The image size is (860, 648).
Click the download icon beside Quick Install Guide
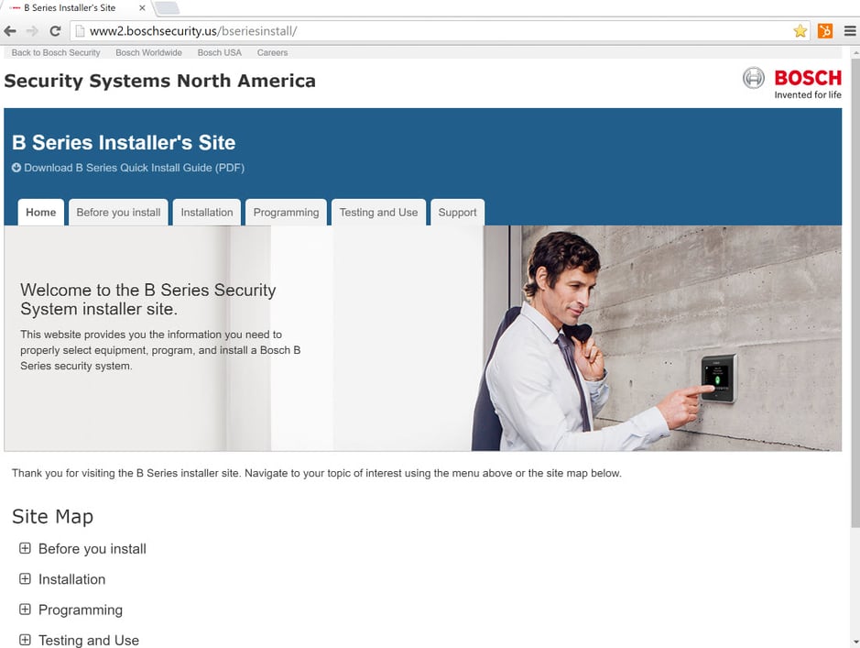coord(16,168)
